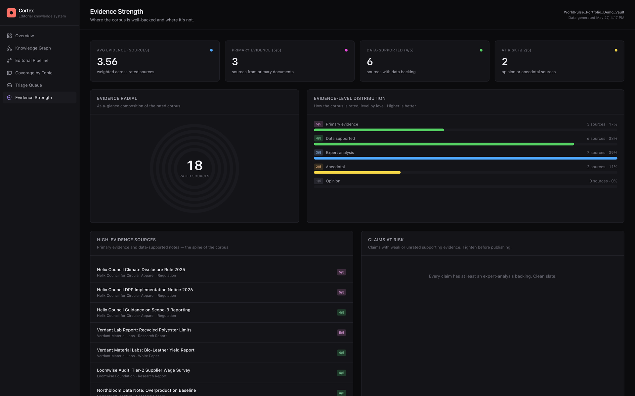Open the Knowledge Graph network icon
The width and height of the screenshot is (635, 396).
click(9, 48)
